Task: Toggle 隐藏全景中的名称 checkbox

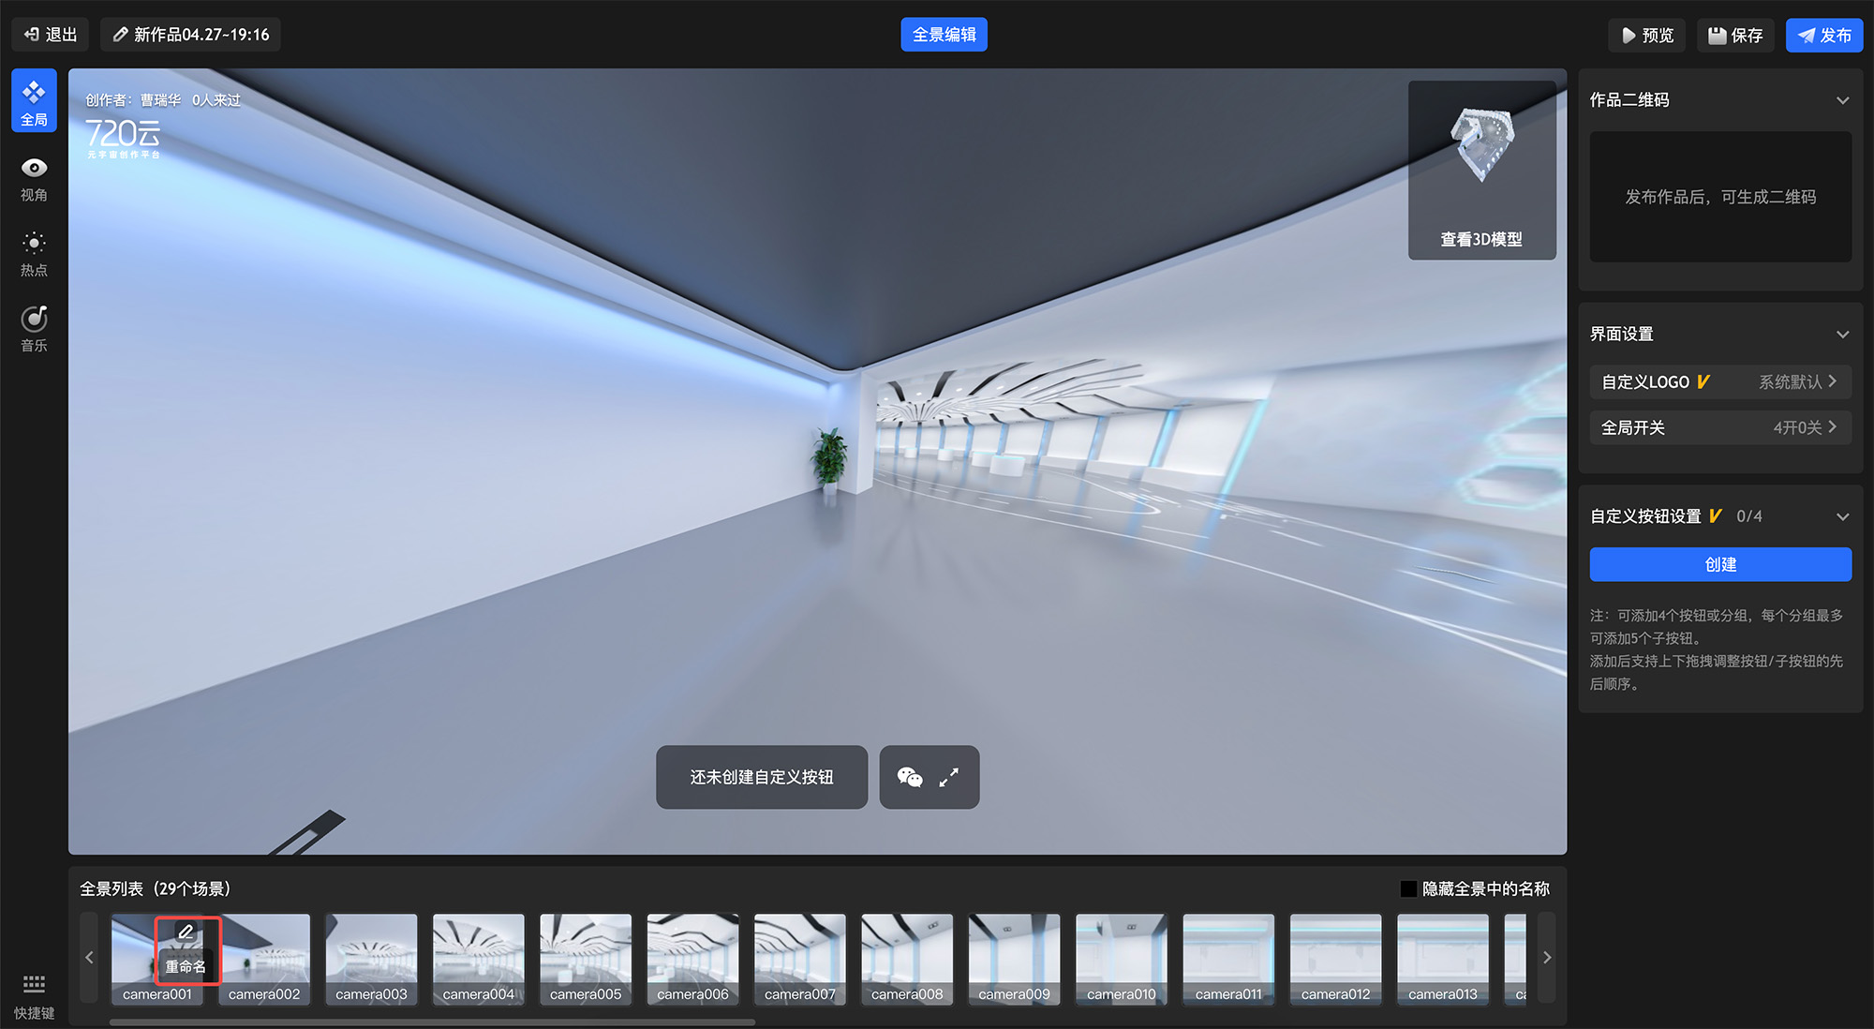Action: [x=1407, y=888]
